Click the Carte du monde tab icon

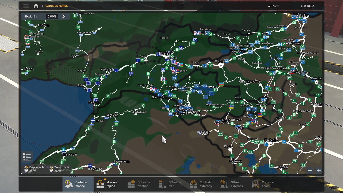click(x=69, y=184)
